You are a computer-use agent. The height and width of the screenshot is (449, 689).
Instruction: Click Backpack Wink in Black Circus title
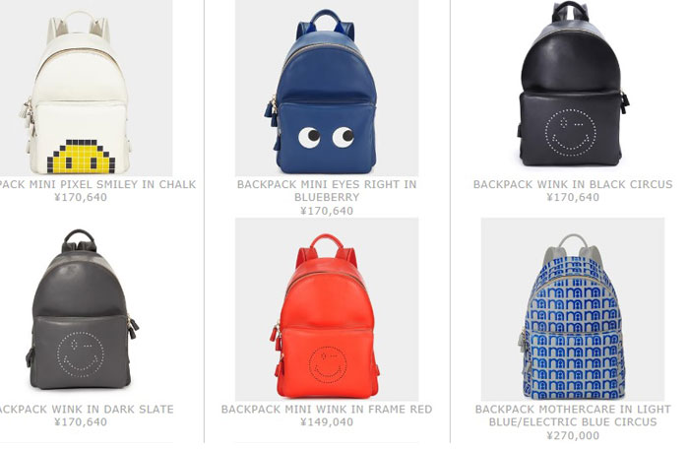(573, 184)
